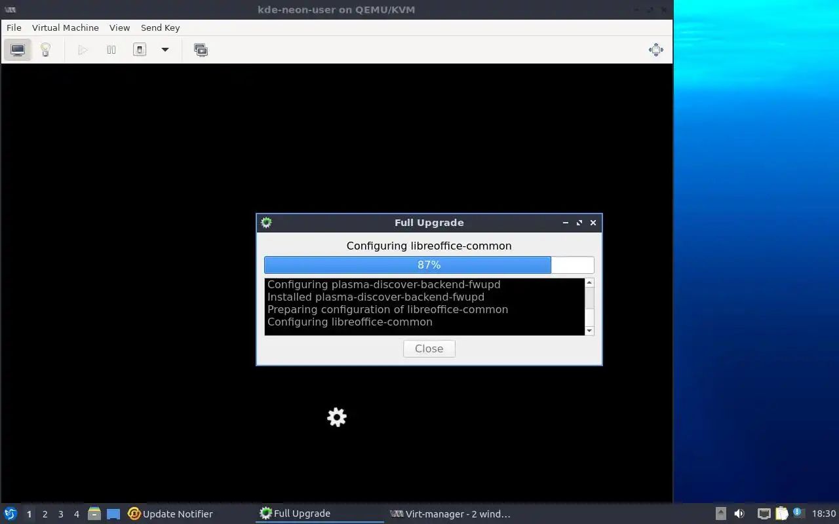Switch to virtual desktop 2
839x524 pixels.
point(45,514)
